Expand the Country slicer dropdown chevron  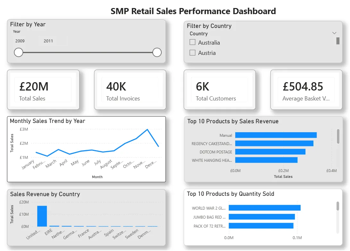(x=334, y=33)
